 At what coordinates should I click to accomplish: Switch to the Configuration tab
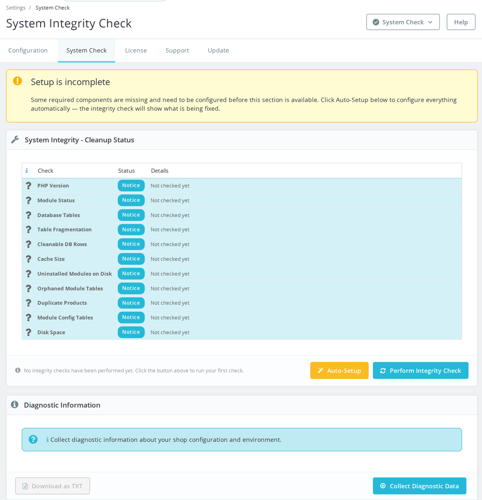[x=28, y=50]
